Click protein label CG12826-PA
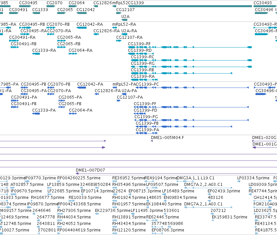The height and width of the screenshot is (235, 277). 108,90
